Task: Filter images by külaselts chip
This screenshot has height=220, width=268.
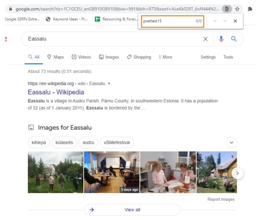Action: [x=64, y=142]
